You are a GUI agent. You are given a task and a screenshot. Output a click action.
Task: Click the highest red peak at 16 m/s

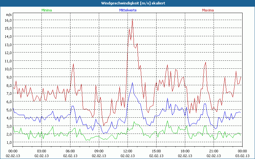pos(132,20)
